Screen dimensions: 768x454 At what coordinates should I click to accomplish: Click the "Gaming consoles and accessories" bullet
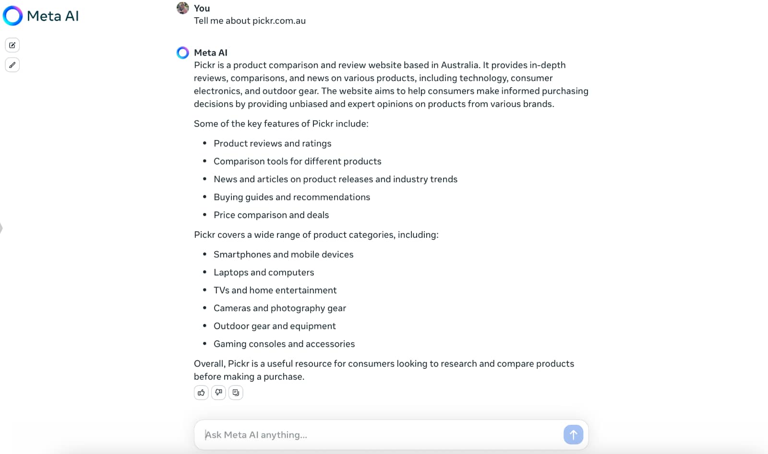click(x=284, y=344)
